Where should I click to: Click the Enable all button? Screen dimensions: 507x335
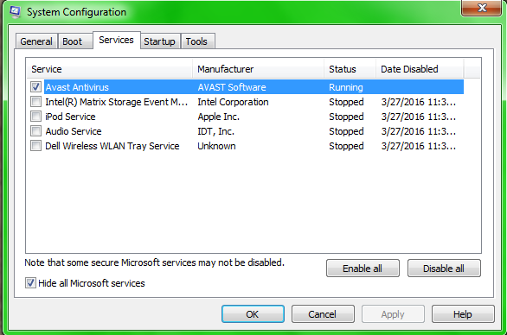pos(363,269)
